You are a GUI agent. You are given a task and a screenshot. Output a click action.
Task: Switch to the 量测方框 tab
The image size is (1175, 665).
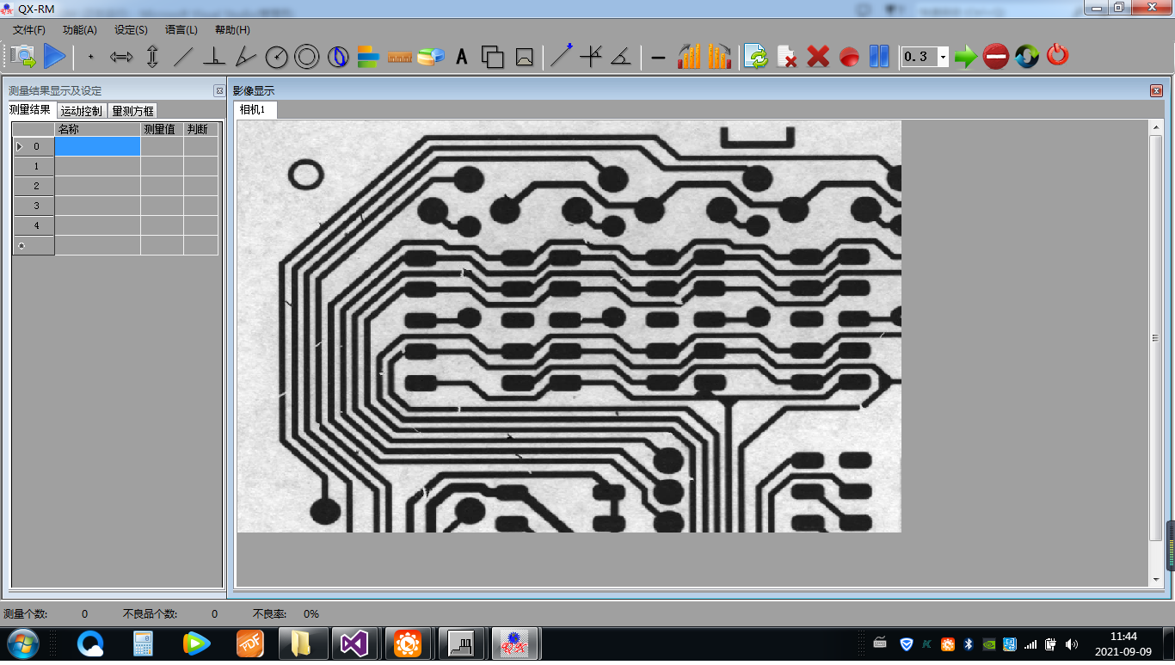(x=132, y=111)
